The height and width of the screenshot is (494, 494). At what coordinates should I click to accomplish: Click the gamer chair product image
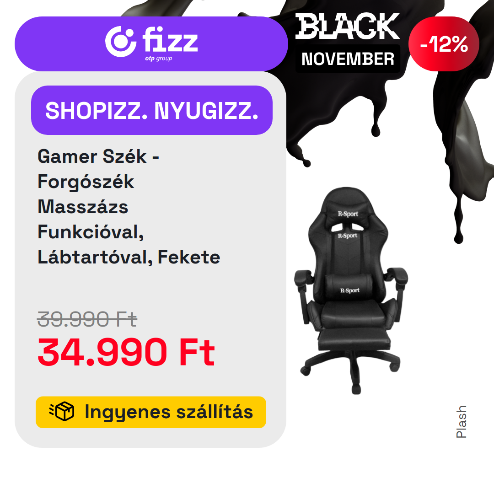[351, 290]
